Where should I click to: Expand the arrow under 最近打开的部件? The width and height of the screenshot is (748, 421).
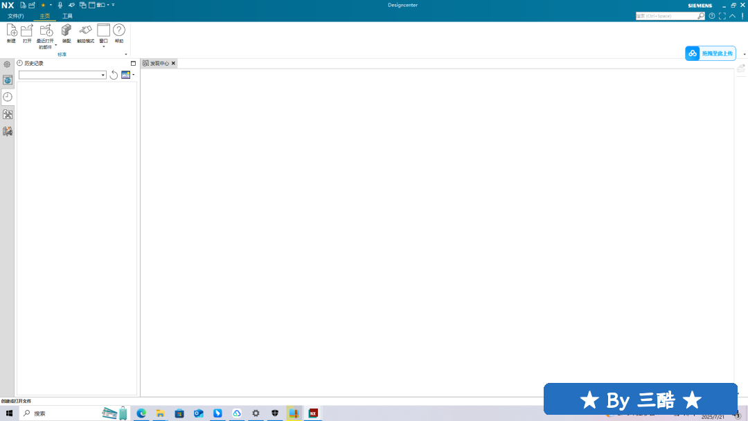point(56,45)
